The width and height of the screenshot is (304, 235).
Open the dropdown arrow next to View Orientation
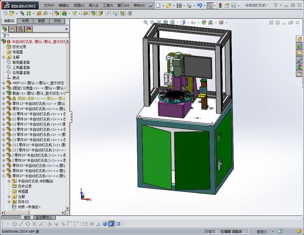(x=177, y=22)
